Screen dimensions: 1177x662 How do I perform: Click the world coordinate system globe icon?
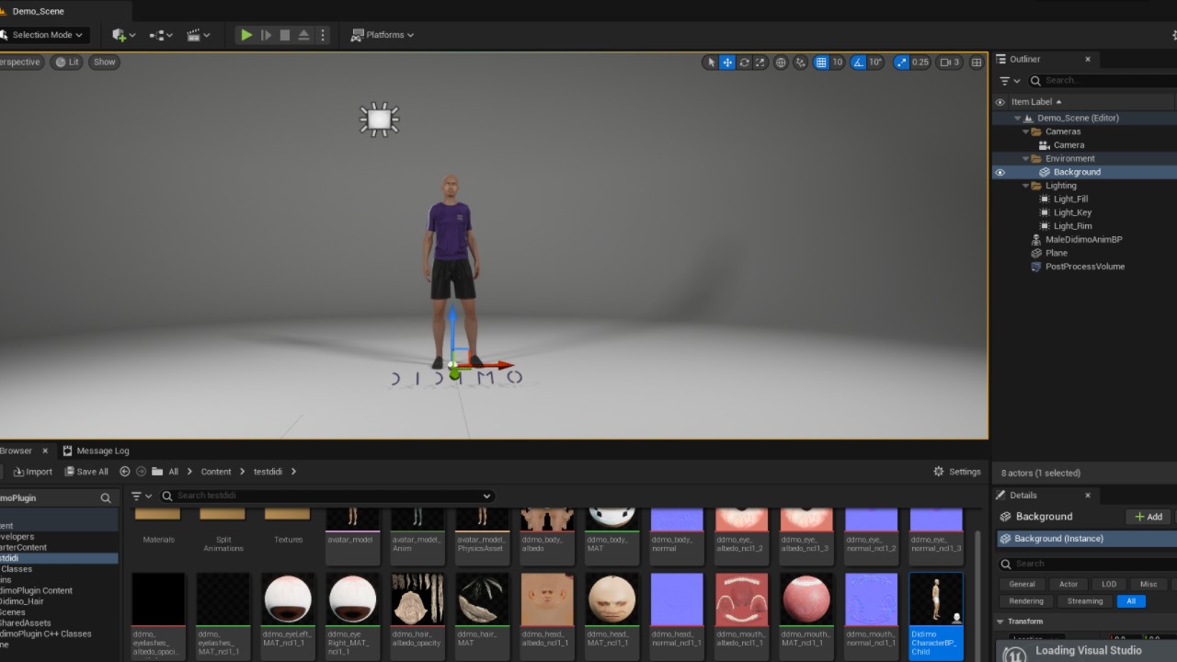(781, 63)
